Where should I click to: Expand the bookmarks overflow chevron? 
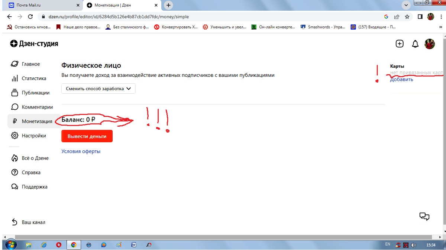[x=441, y=27]
